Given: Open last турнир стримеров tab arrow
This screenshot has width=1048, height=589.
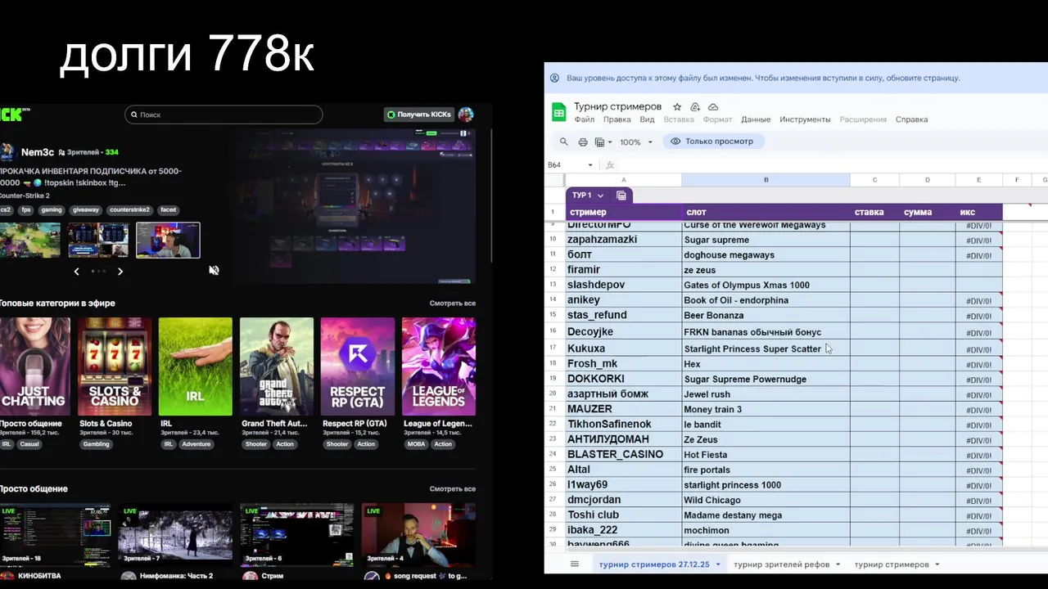Looking at the screenshot, I should tap(937, 564).
